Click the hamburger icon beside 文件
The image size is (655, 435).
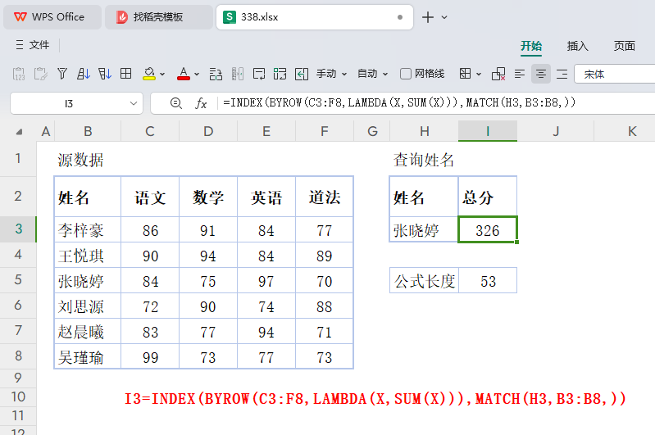19,45
